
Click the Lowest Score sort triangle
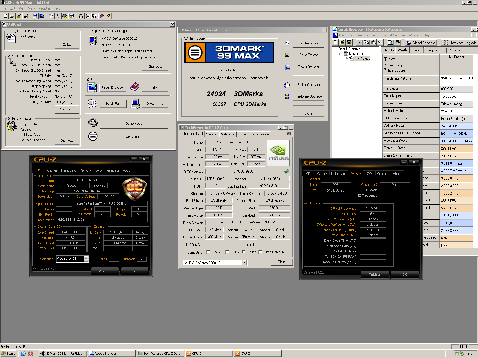point(385,64)
